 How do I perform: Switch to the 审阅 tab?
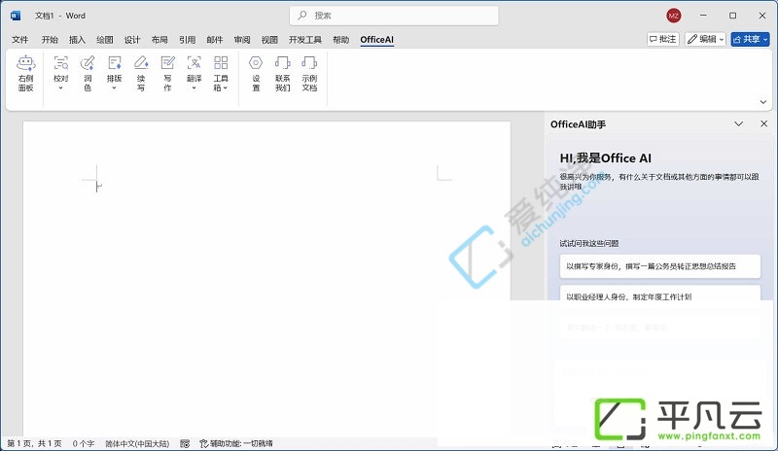pyautogui.click(x=242, y=40)
